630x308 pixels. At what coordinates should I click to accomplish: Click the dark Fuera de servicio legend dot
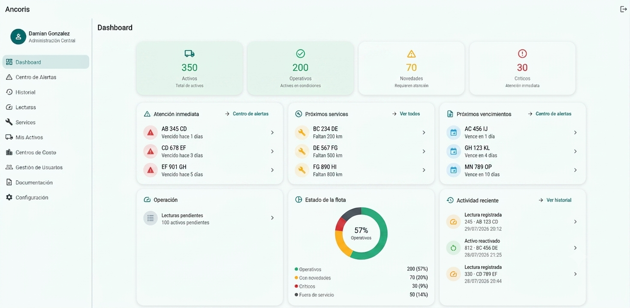(x=296, y=295)
